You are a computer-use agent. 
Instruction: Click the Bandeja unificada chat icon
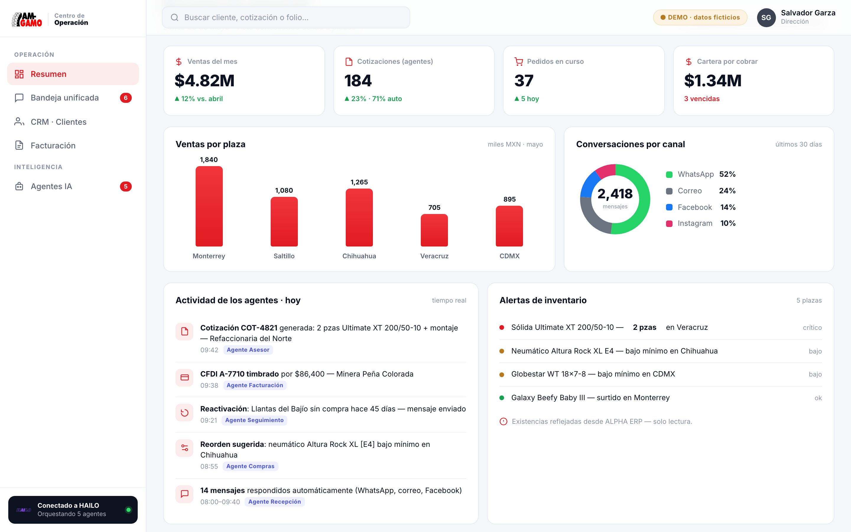click(x=19, y=98)
